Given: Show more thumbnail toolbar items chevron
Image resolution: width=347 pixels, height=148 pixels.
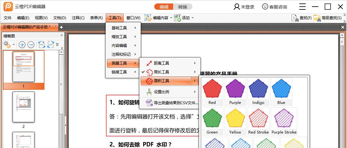Looking at the screenshot, I should click(57, 44).
